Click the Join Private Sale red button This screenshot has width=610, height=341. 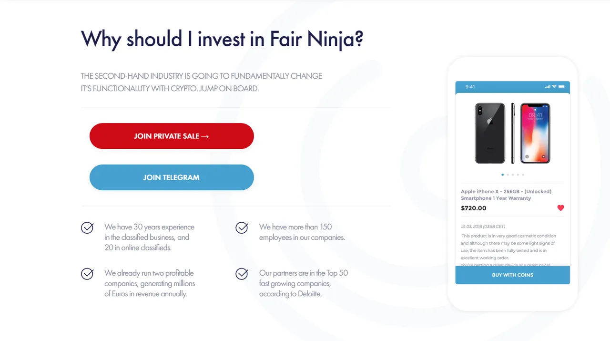click(x=172, y=136)
